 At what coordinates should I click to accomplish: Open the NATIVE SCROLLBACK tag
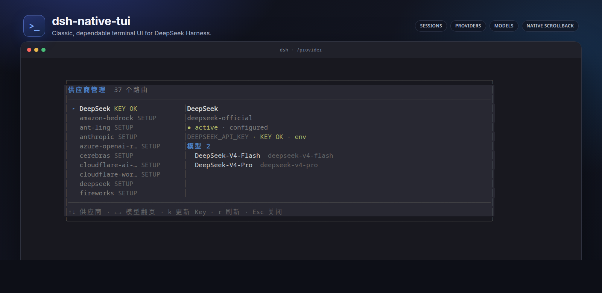(550, 26)
